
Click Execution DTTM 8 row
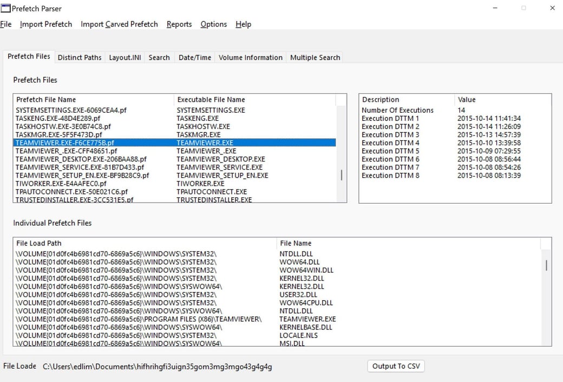click(x=455, y=176)
